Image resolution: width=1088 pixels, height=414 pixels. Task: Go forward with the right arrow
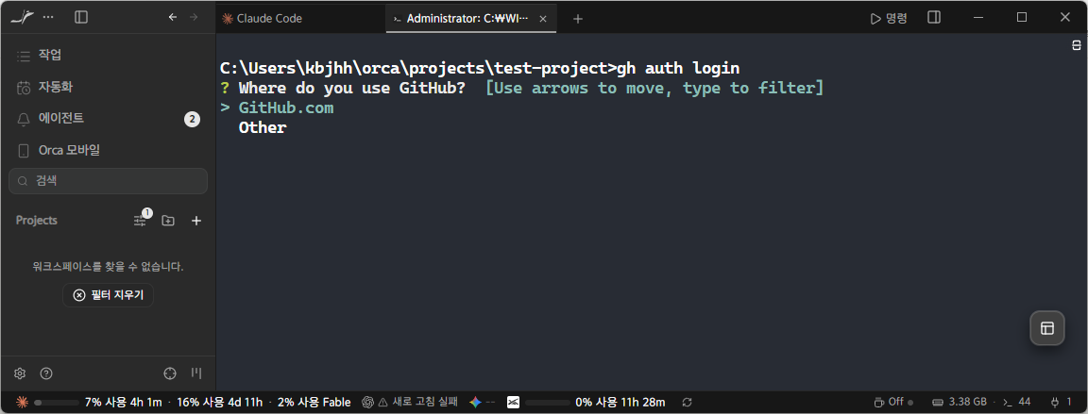(x=194, y=17)
